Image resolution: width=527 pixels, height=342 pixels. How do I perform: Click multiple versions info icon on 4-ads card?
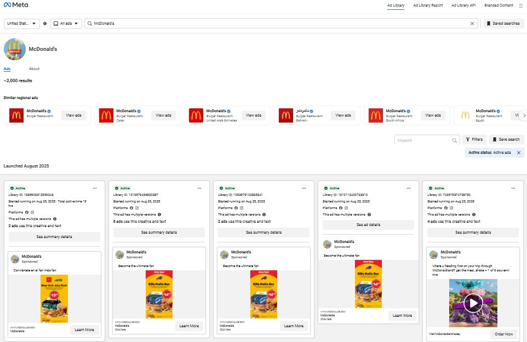(473, 215)
